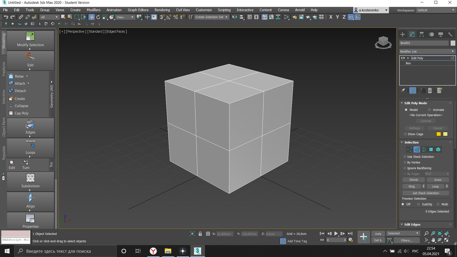The image size is (457, 257).
Task: Open the Animation menu
Action: point(114,10)
